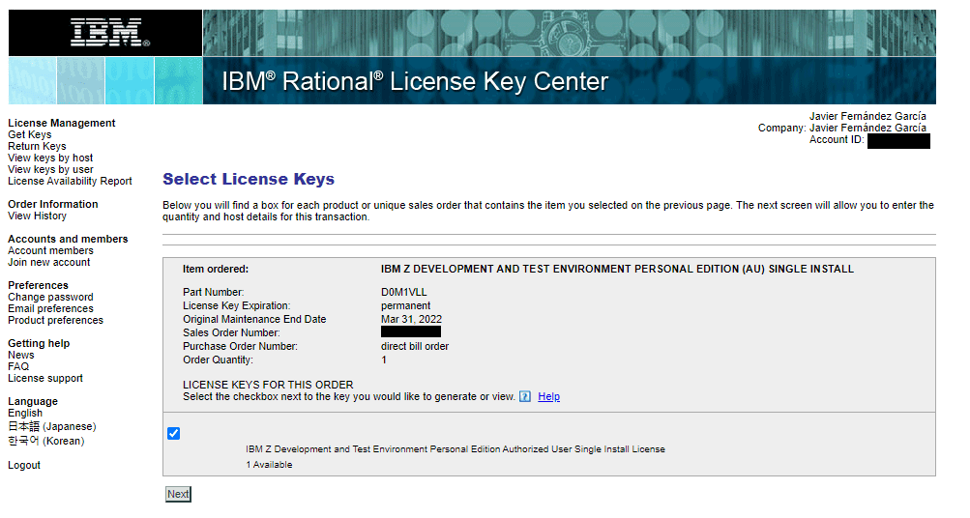Toggle the license key checkbox
The image size is (970, 518).
point(174,433)
